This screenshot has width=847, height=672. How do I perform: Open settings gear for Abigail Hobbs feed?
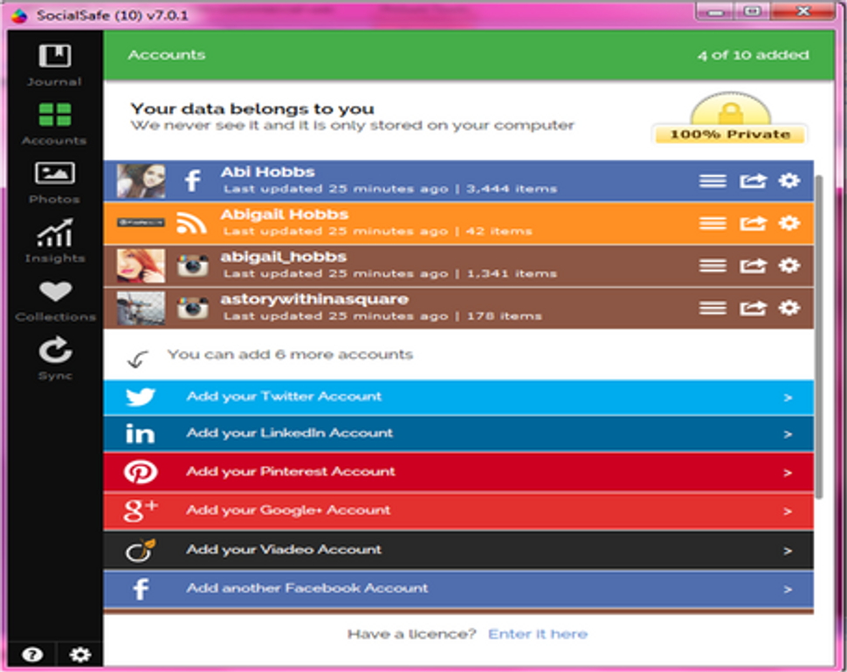tap(789, 223)
